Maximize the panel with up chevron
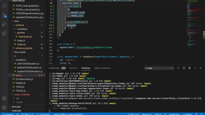 point(195,68)
